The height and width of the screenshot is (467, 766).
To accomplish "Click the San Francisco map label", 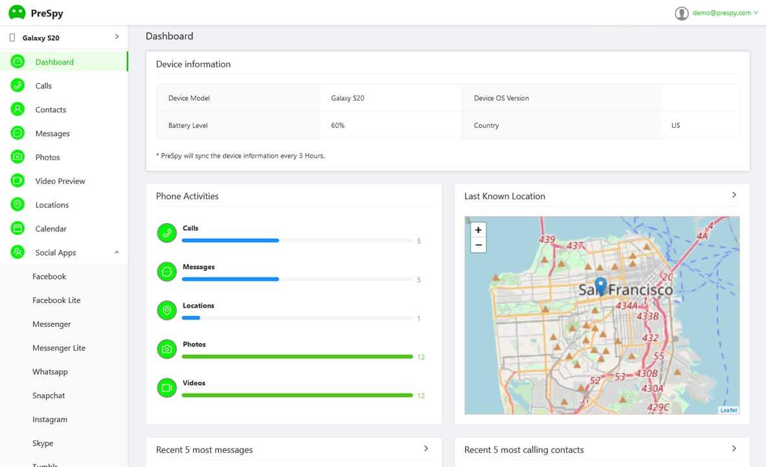I will (x=626, y=290).
